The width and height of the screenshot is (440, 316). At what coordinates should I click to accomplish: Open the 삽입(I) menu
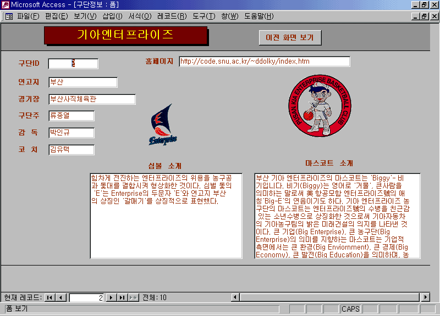tap(112, 16)
